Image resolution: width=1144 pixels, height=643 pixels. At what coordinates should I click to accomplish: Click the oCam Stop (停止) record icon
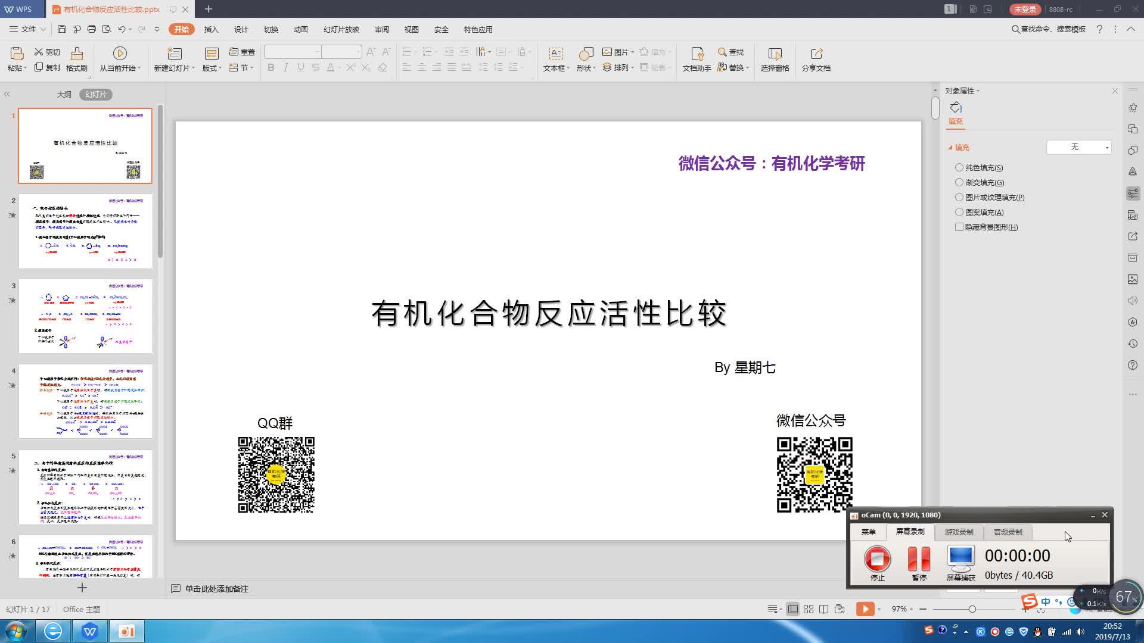877,559
